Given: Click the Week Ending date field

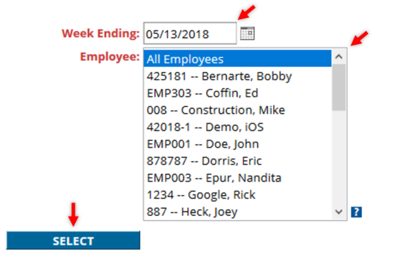Looking at the screenshot, I should [x=190, y=34].
